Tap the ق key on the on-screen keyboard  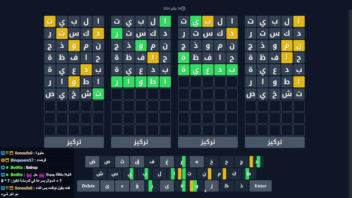[x=137, y=162]
